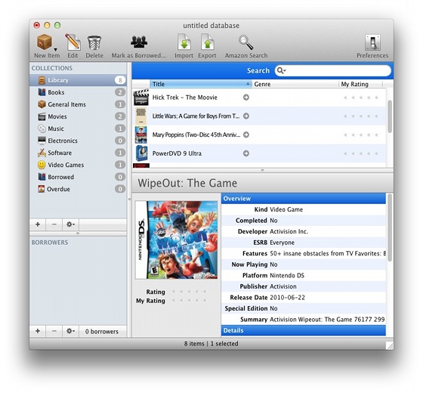Click the 0 borrowers status label

pos(102,332)
